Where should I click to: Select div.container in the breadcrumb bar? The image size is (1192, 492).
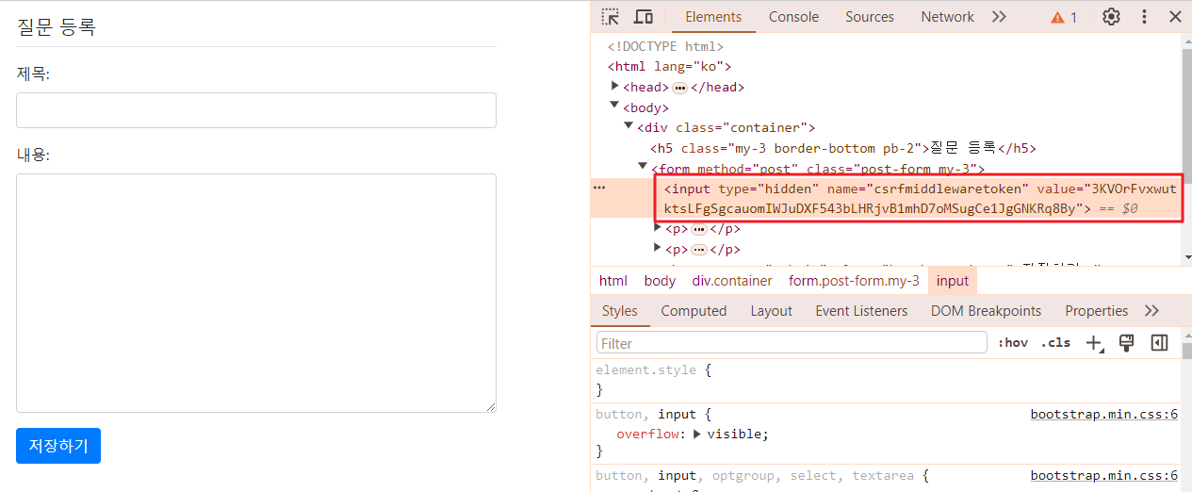[732, 281]
